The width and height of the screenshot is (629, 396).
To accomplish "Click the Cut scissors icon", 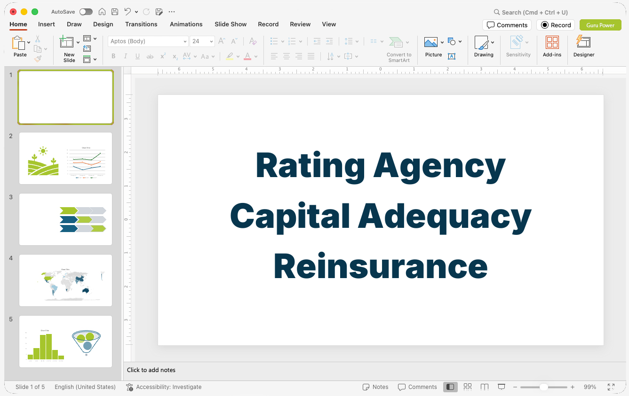I will point(38,39).
